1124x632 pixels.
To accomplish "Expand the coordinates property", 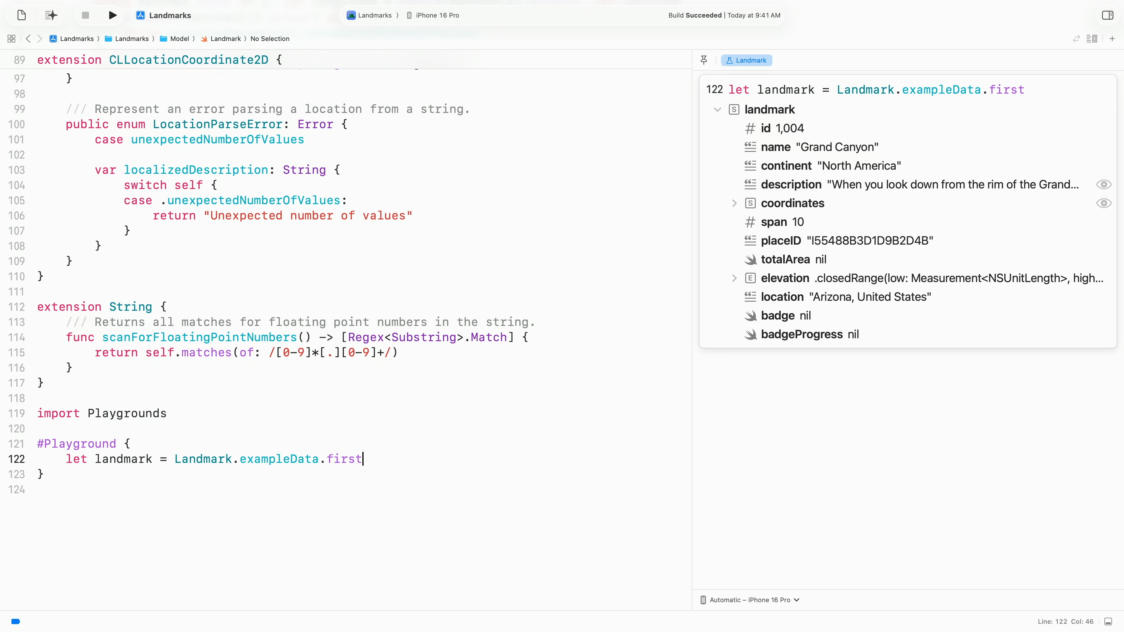I will (734, 203).
